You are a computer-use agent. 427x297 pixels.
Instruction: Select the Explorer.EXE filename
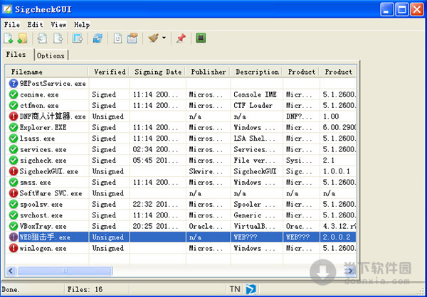(x=43, y=128)
